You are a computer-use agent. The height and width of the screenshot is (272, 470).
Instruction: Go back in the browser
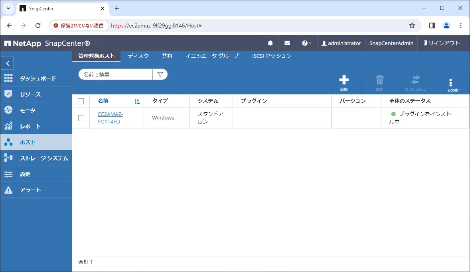(9, 25)
